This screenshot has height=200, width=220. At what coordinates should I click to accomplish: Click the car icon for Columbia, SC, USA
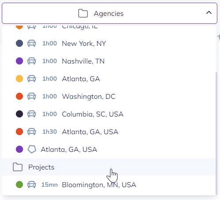point(31,114)
